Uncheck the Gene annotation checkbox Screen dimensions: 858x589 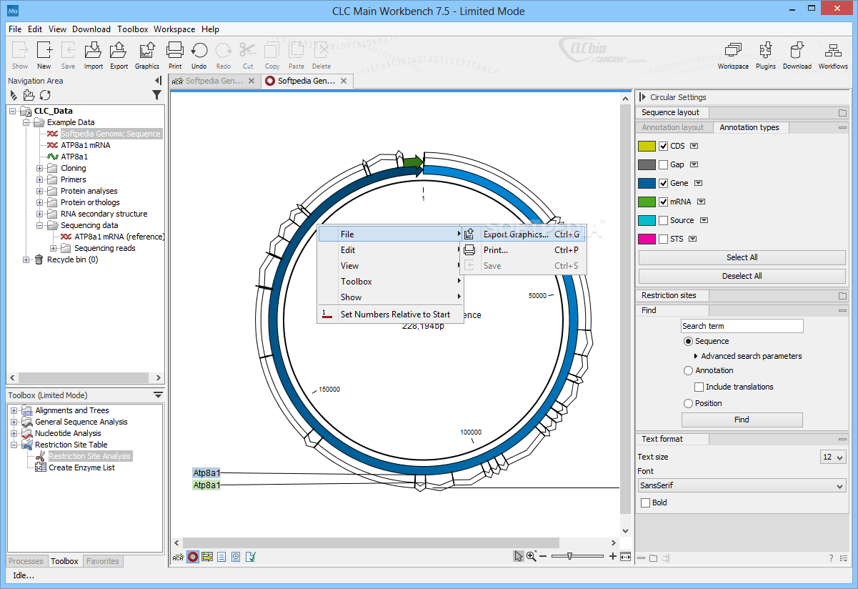pyautogui.click(x=664, y=183)
